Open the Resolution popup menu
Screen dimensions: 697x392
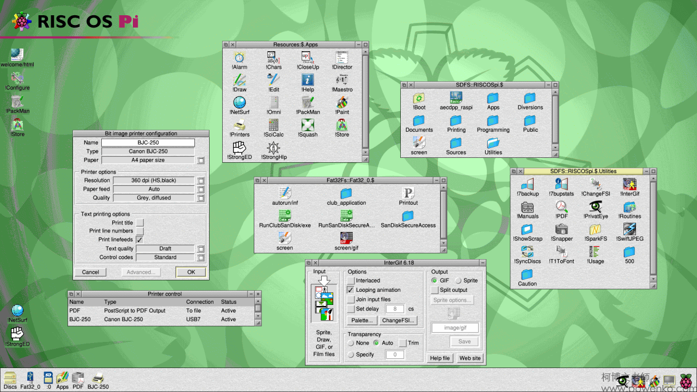tap(201, 180)
